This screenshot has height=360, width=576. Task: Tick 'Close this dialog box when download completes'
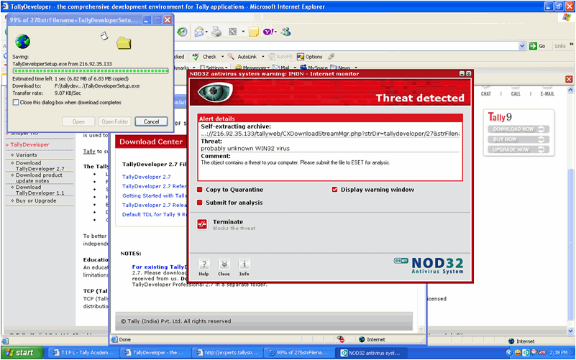tap(16, 102)
